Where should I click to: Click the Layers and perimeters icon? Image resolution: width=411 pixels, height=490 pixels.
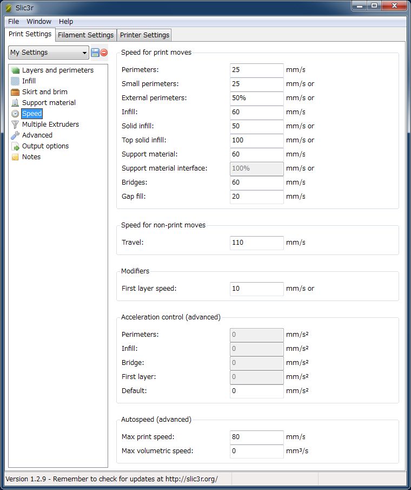point(15,70)
